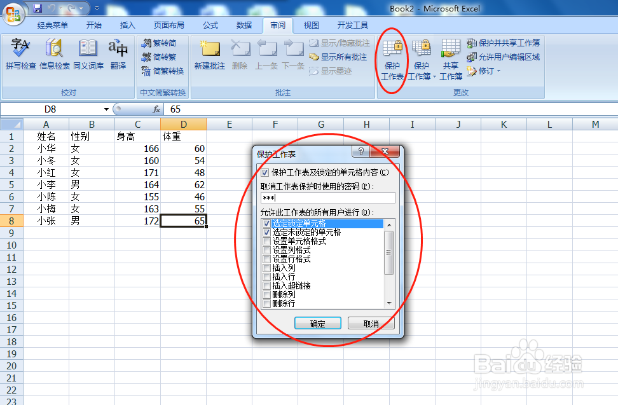618x405 pixels.
Task: Switch to the 视图 ribbon tab
Action: (311, 25)
